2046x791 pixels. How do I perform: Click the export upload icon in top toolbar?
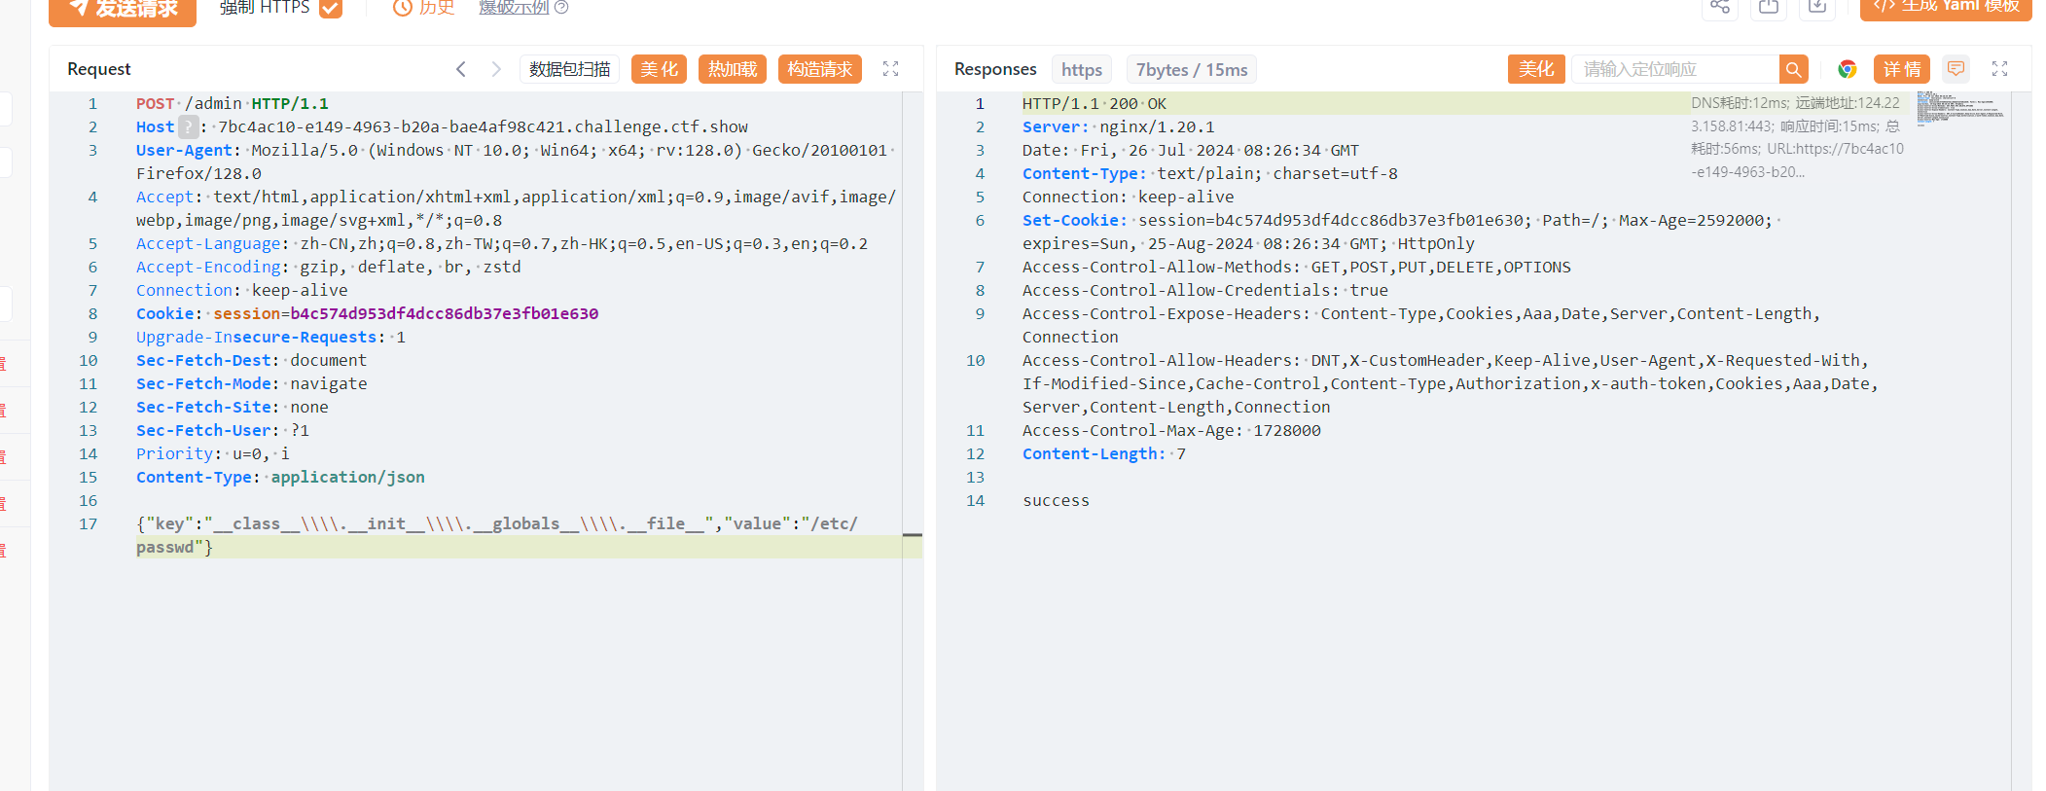click(x=1769, y=7)
